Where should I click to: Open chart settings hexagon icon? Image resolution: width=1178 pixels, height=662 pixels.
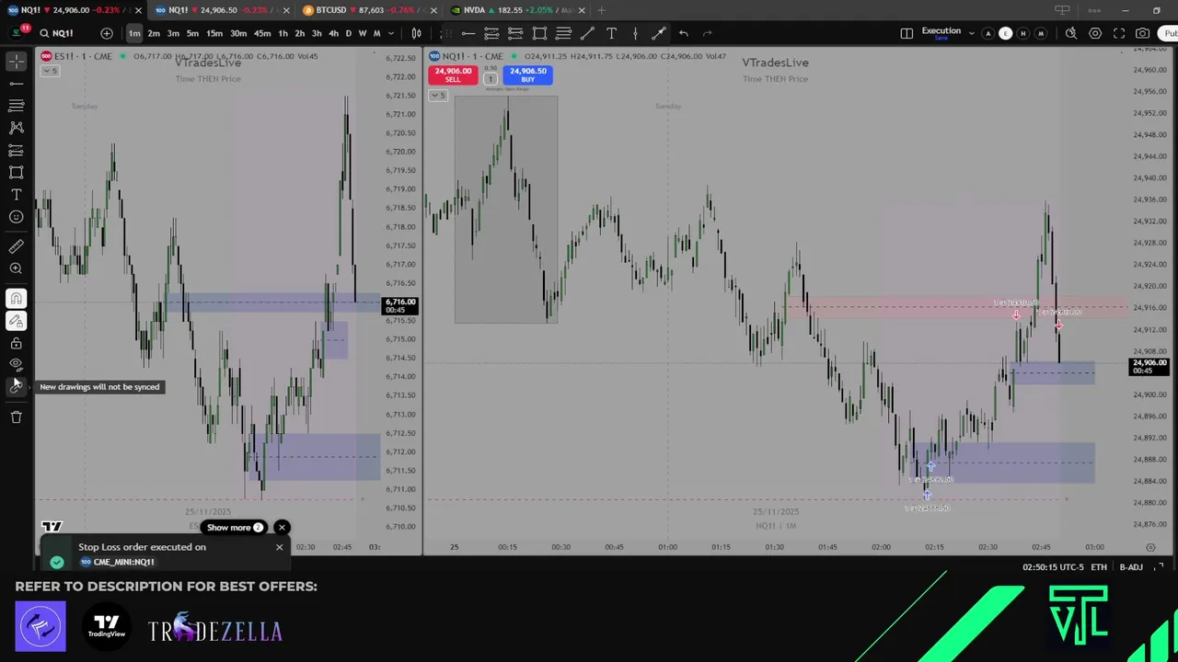coord(1095,33)
